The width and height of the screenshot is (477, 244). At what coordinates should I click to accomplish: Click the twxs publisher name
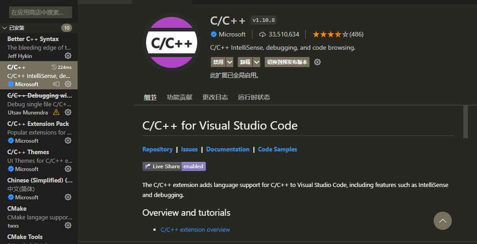click(x=13, y=225)
